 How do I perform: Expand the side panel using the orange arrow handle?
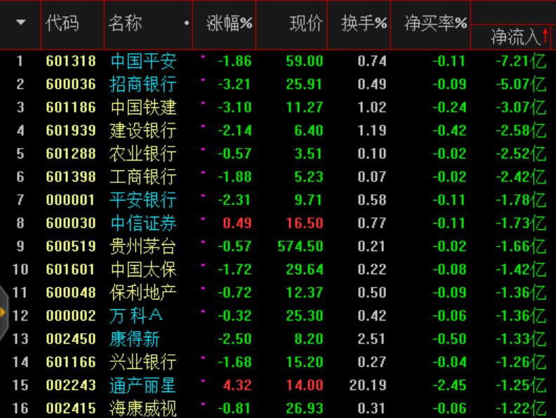pyautogui.click(x=4, y=313)
